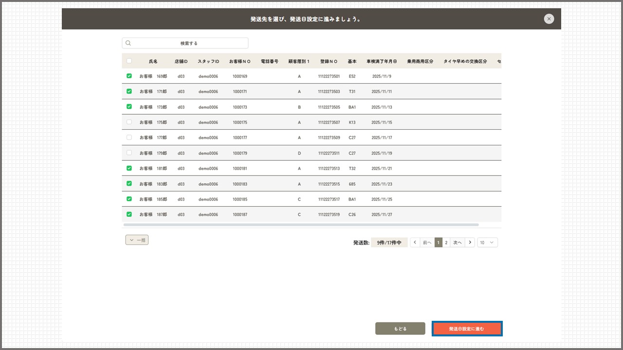Click customer number cell 1000185

tap(240, 199)
